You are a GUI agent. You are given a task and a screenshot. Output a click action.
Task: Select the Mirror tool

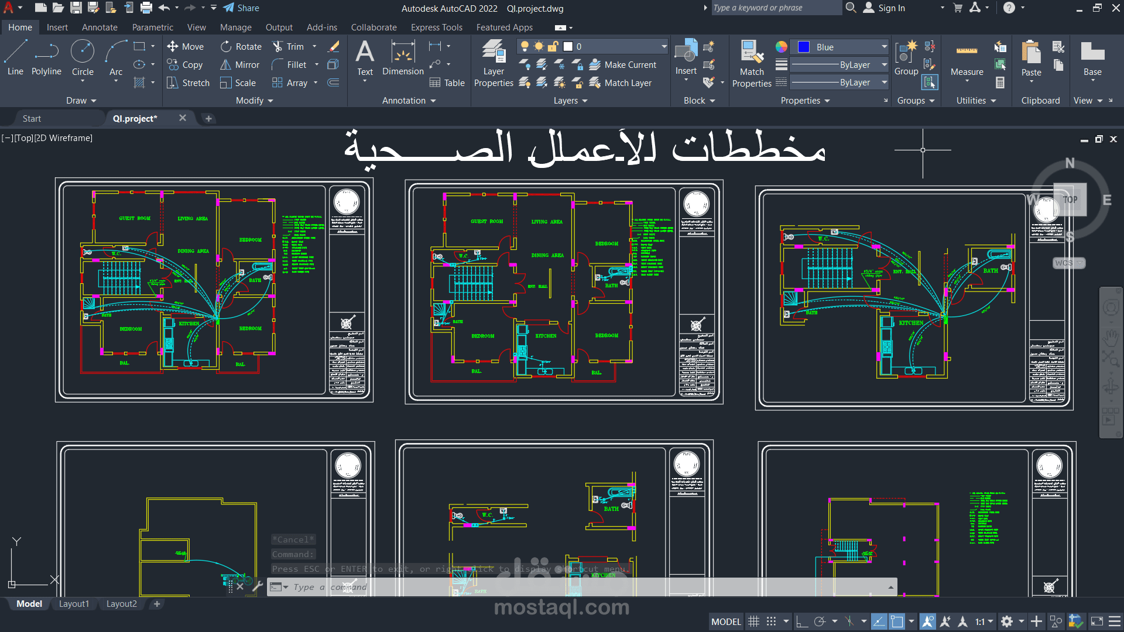pyautogui.click(x=239, y=64)
